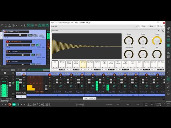Screen dimensions: 171x128
Task: Pause playback with transport pause button
Action: [x=25, y=105]
